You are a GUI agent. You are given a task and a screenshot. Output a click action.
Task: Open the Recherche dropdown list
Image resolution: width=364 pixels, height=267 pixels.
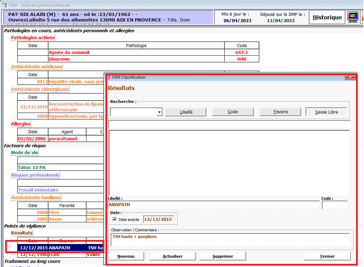[159, 112]
